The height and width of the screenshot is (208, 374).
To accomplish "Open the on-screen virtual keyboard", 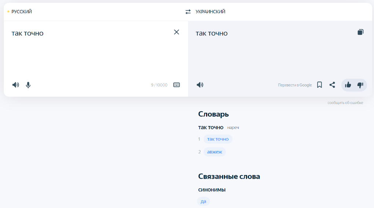I will pyautogui.click(x=176, y=85).
